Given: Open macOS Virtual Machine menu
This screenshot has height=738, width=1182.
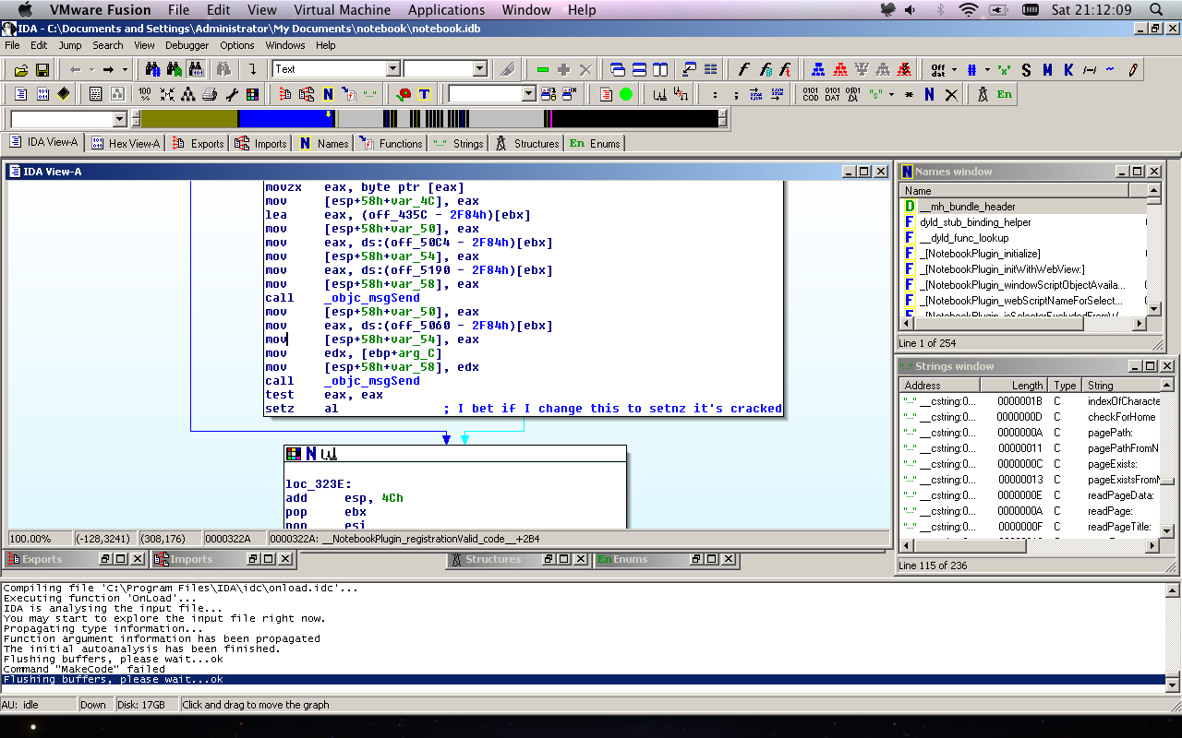Looking at the screenshot, I should click(x=341, y=10).
